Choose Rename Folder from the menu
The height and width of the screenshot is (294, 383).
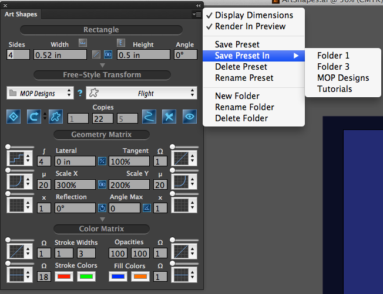pos(254,107)
